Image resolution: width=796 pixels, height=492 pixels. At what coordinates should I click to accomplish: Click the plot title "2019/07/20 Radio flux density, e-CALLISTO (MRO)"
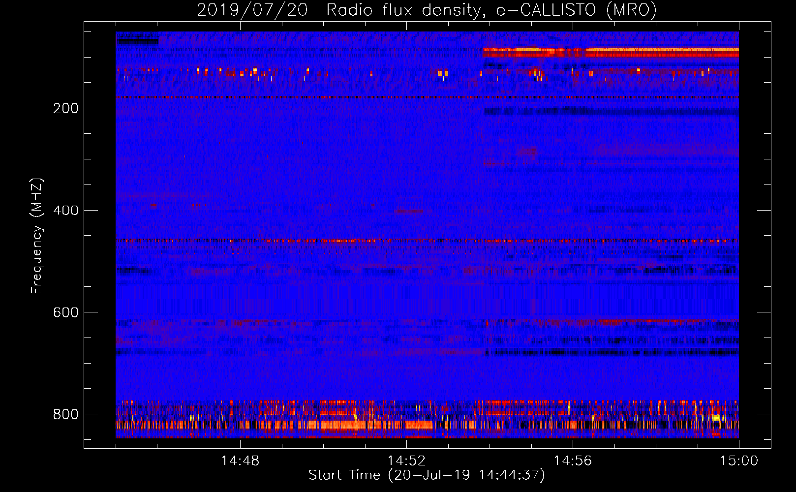427,10
